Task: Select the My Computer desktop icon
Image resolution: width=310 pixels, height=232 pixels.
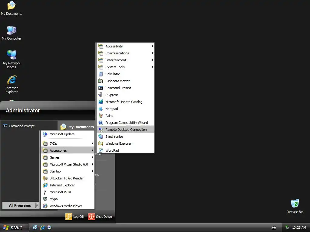Action: click(x=12, y=33)
